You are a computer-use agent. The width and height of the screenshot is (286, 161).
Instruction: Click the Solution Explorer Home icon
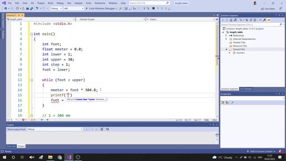[231, 20]
